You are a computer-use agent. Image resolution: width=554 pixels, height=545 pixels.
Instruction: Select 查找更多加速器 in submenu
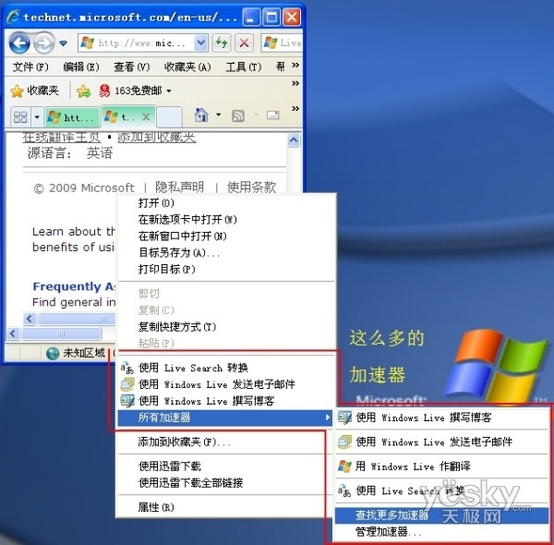[442, 515]
